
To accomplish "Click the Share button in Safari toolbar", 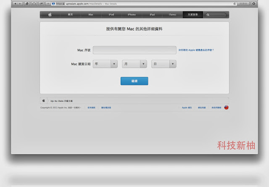I will 41,4.
